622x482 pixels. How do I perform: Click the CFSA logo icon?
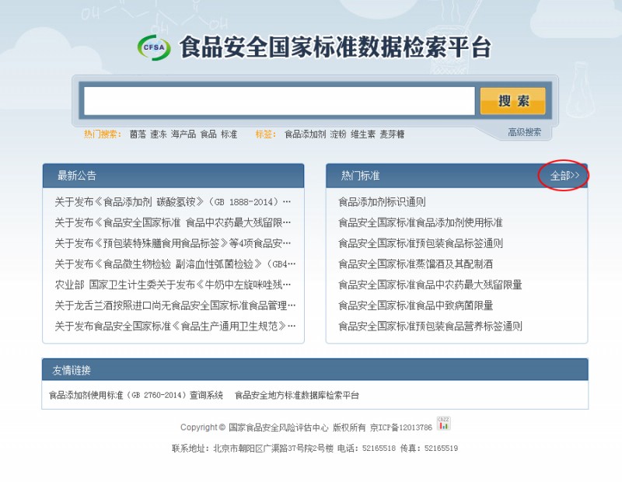pos(153,47)
